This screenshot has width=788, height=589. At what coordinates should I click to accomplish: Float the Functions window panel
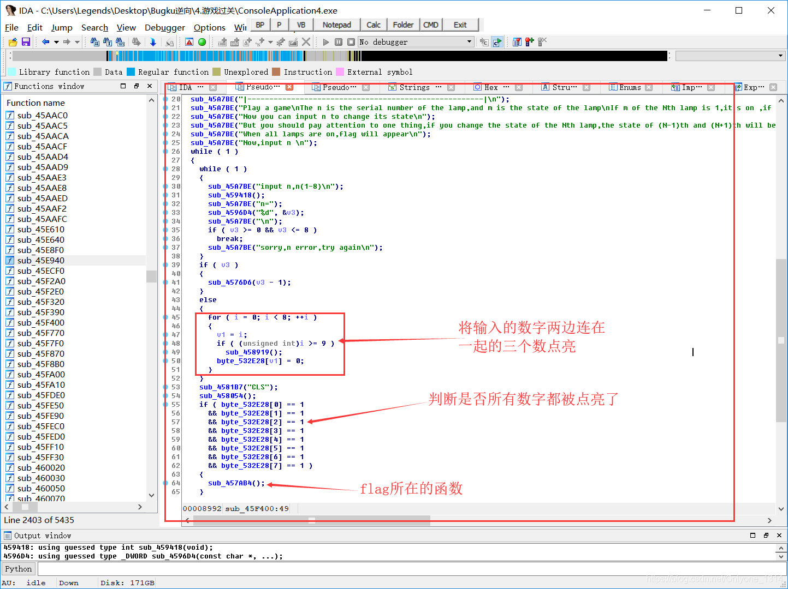[x=137, y=86]
